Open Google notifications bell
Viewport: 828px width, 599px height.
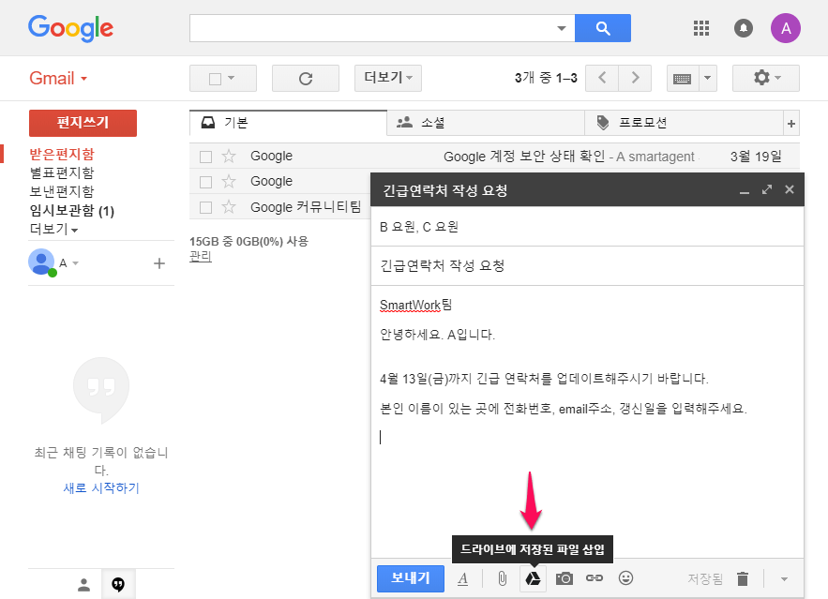[743, 28]
